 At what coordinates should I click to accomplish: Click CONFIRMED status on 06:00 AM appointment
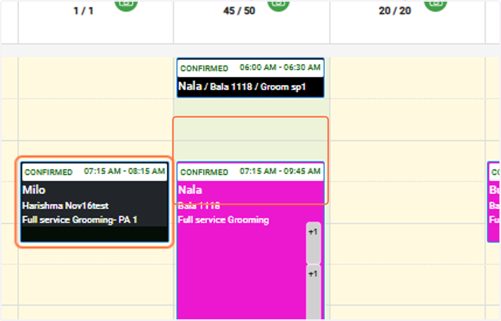click(x=204, y=68)
